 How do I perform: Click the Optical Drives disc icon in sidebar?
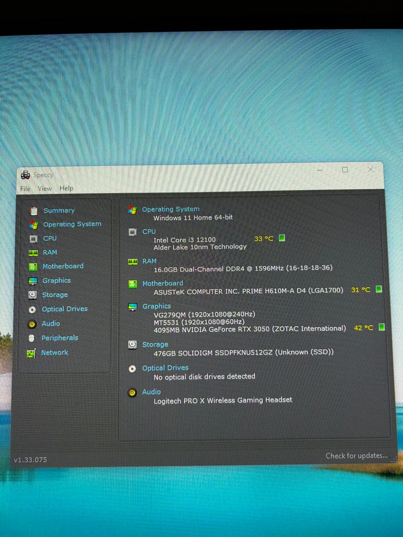coord(32,310)
